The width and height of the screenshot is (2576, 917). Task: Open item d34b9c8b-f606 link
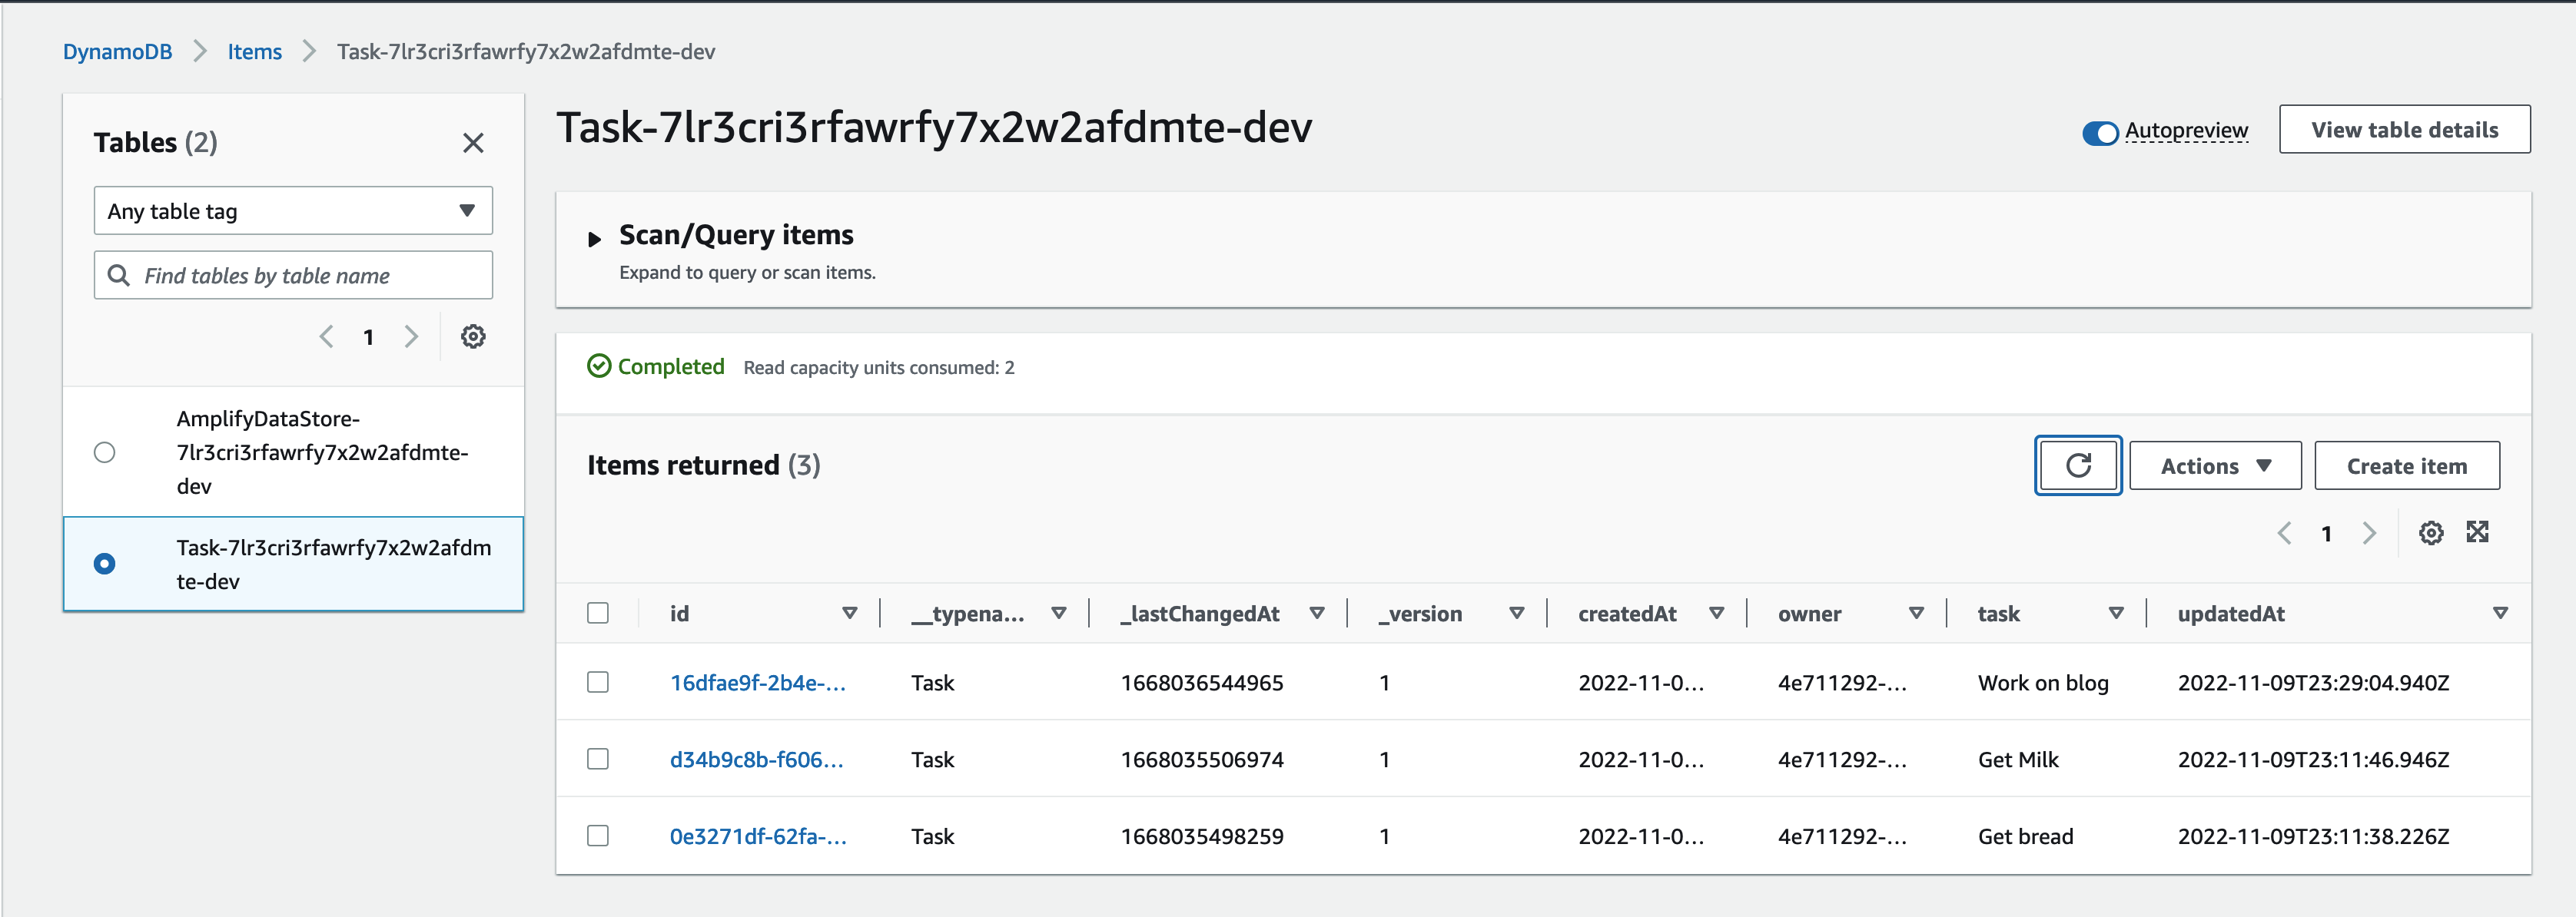(756, 759)
